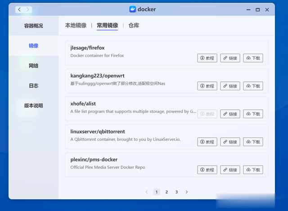Screen dimensions: 288x211
Task: Open 教程 for linuxserver/qbittorrent
Action: coord(207,142)
